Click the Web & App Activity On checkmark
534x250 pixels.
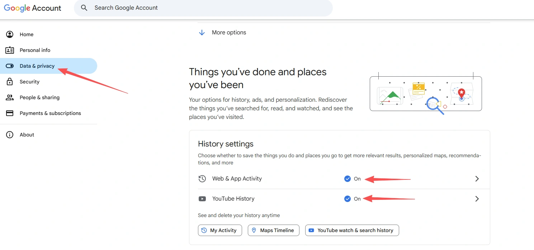pyautogui.click(x=347, y=179)
